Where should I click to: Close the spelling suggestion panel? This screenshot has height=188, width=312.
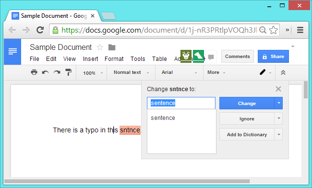point(278,89)
